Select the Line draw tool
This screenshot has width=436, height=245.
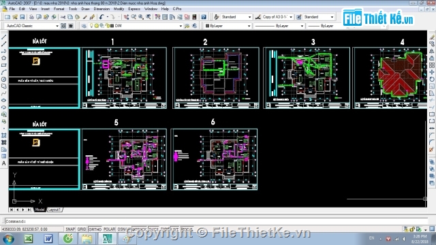[x=3, y=37]
